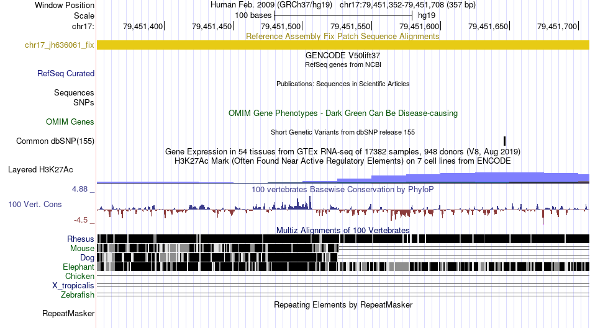Click the Dog alignment label
The height and width of the screenshot is (328, 590).
pyautogui.click(x=87, y=257)
